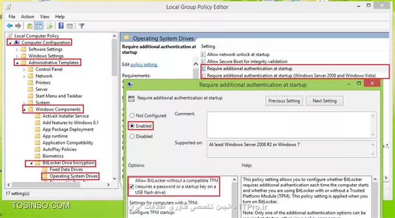Expand the Windows Settings node
395x218 pixels.
pos(17,56)
